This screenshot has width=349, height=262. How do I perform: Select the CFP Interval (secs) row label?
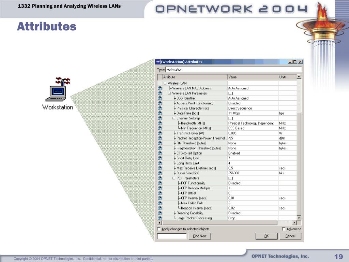point(194,198)
